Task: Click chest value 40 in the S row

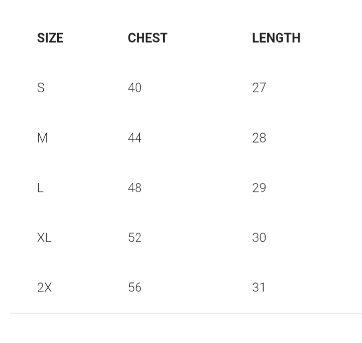Action: [x=135, y=88]
